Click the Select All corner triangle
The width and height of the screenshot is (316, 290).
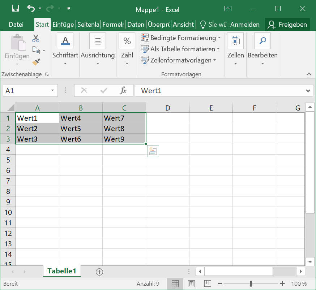(10, 108)
